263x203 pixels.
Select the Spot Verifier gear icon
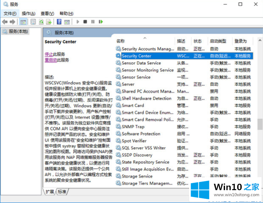tap(118, 140)
